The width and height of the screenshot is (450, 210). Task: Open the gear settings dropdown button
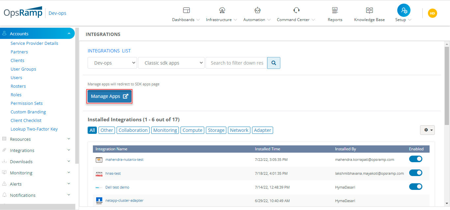pos(427,130)
